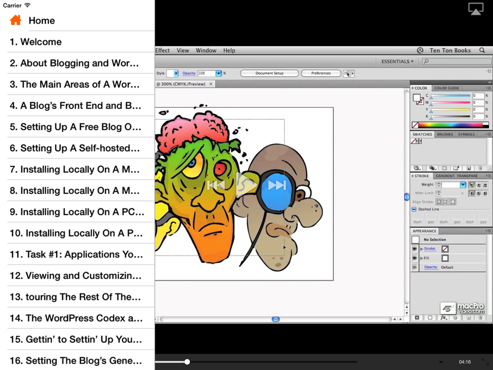Click Add New Stroke icon in Appearance

click(417, 318)
